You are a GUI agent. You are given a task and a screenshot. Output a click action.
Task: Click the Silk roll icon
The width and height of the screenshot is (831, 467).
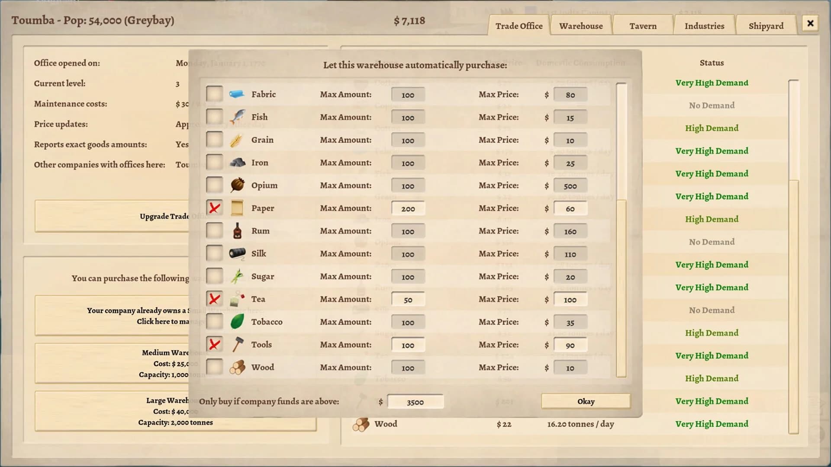237,253
